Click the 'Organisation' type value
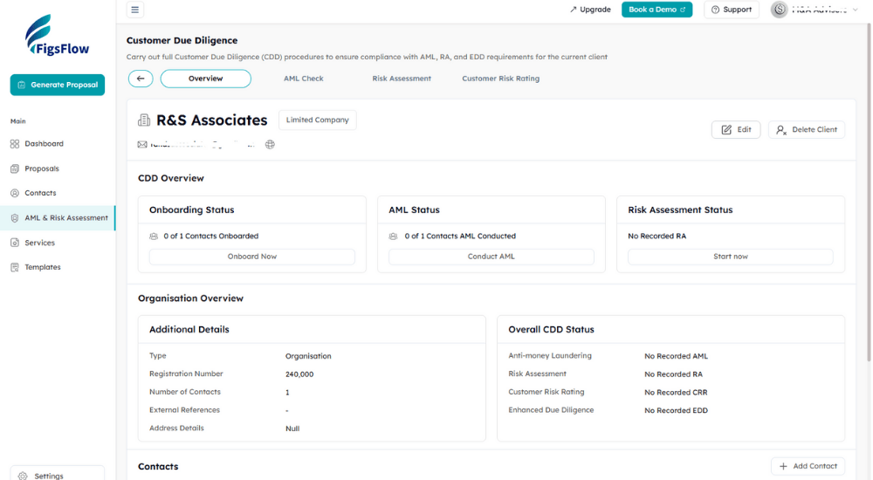The height and width of the screenshot is (480, 873). point(308,356)
